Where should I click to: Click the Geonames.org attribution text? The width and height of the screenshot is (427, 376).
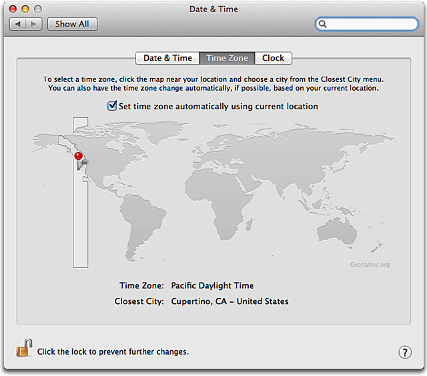[370, 265]
